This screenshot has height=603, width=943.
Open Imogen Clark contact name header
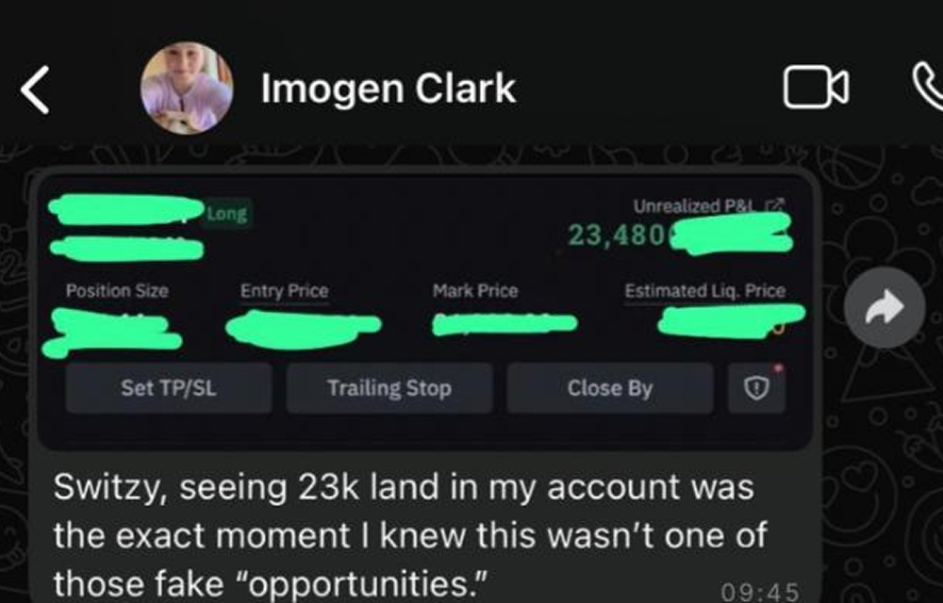pos(389,89)
